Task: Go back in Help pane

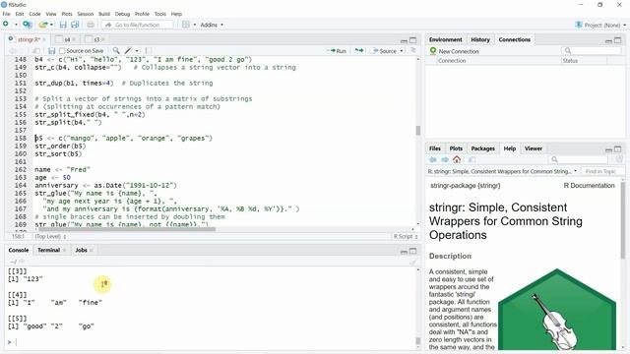Action: point(433,159)
